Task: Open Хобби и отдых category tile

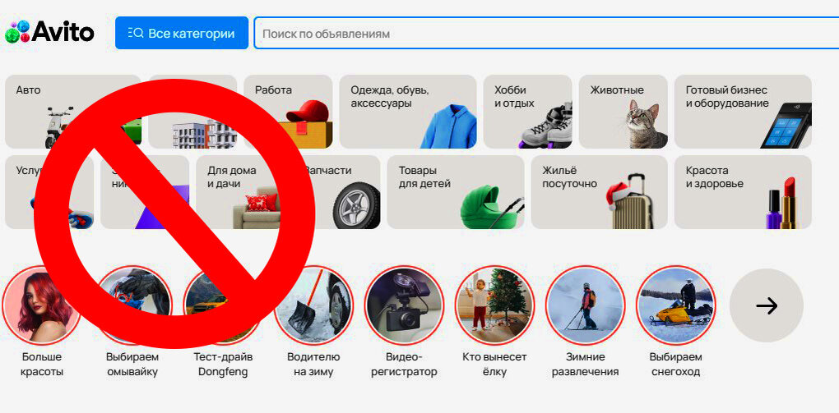Action: point(527,112)
